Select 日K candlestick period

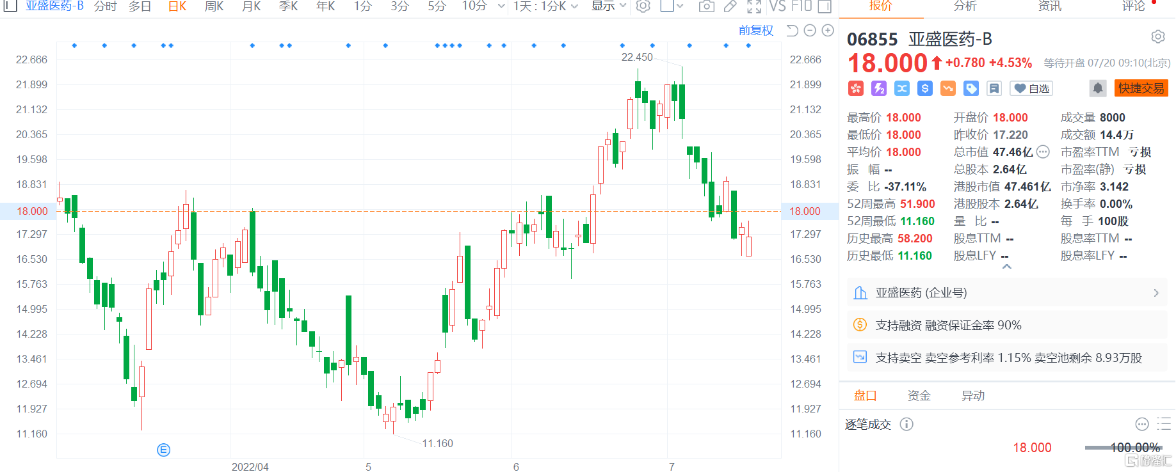[177, 6]
